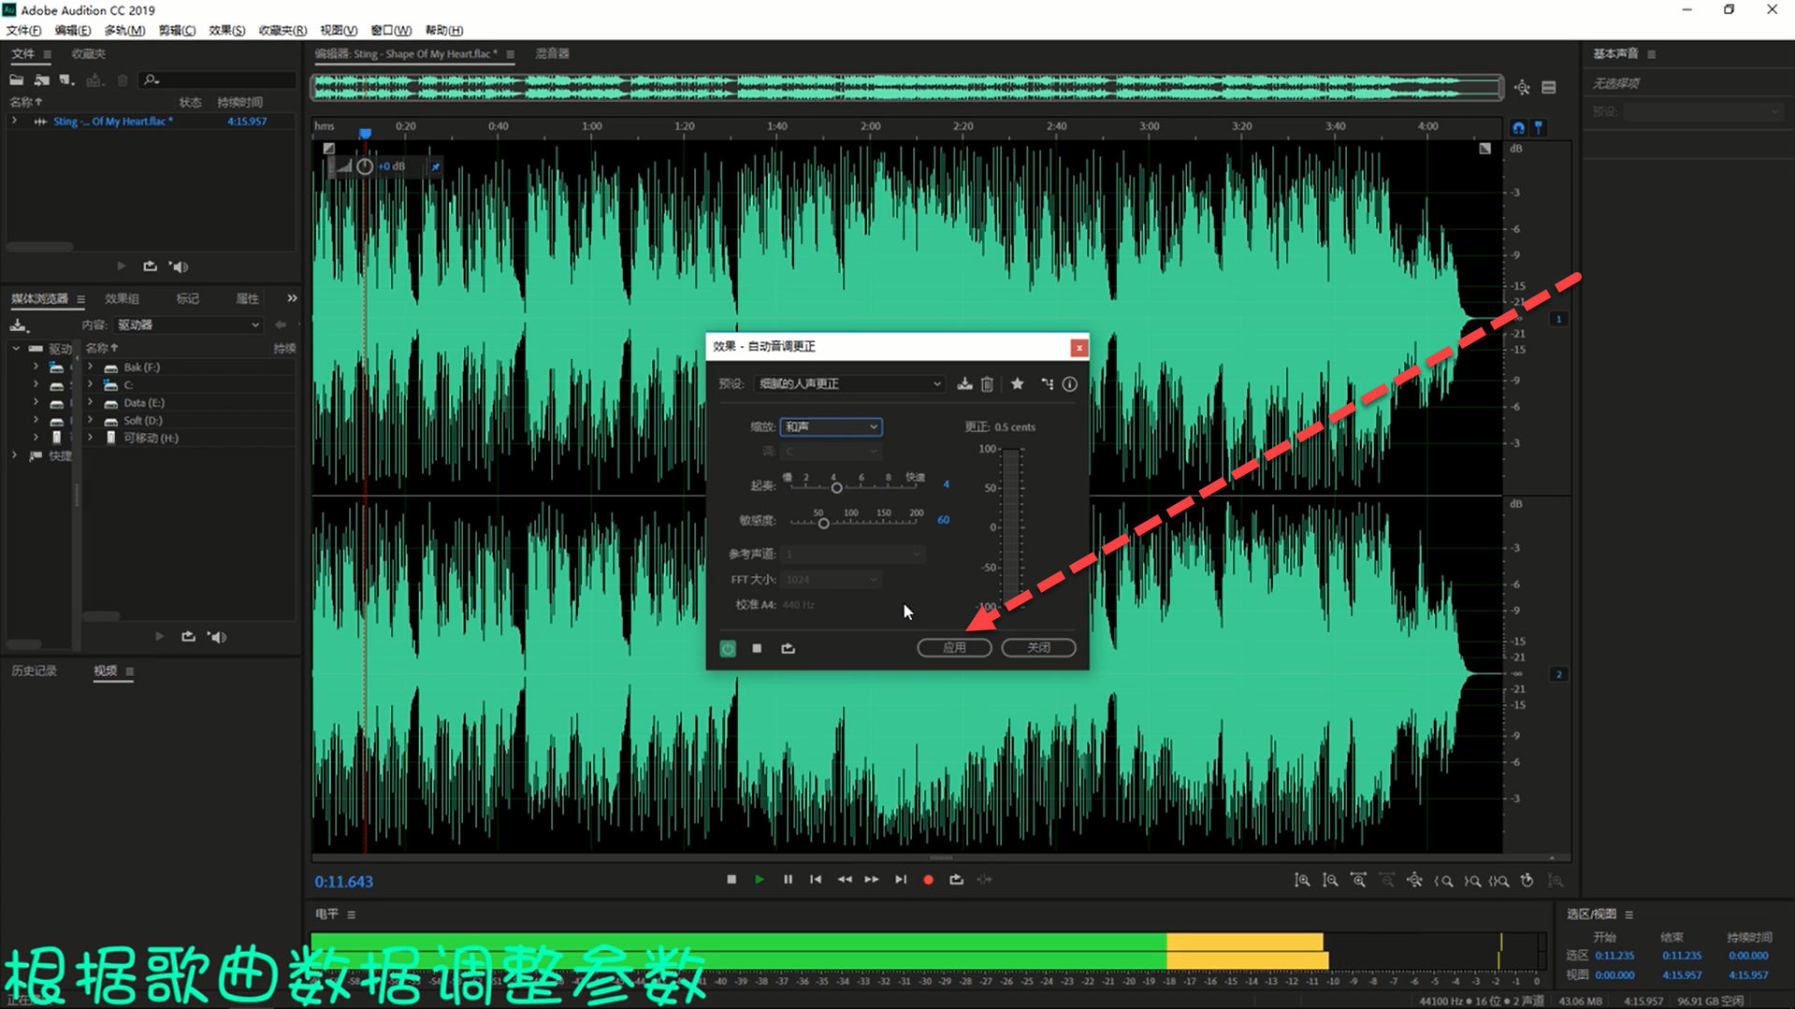The width and height of the screenshot is (1795, 1009).
Task: Switch to the 效果组 tab
Action: (x=122, y=299)
